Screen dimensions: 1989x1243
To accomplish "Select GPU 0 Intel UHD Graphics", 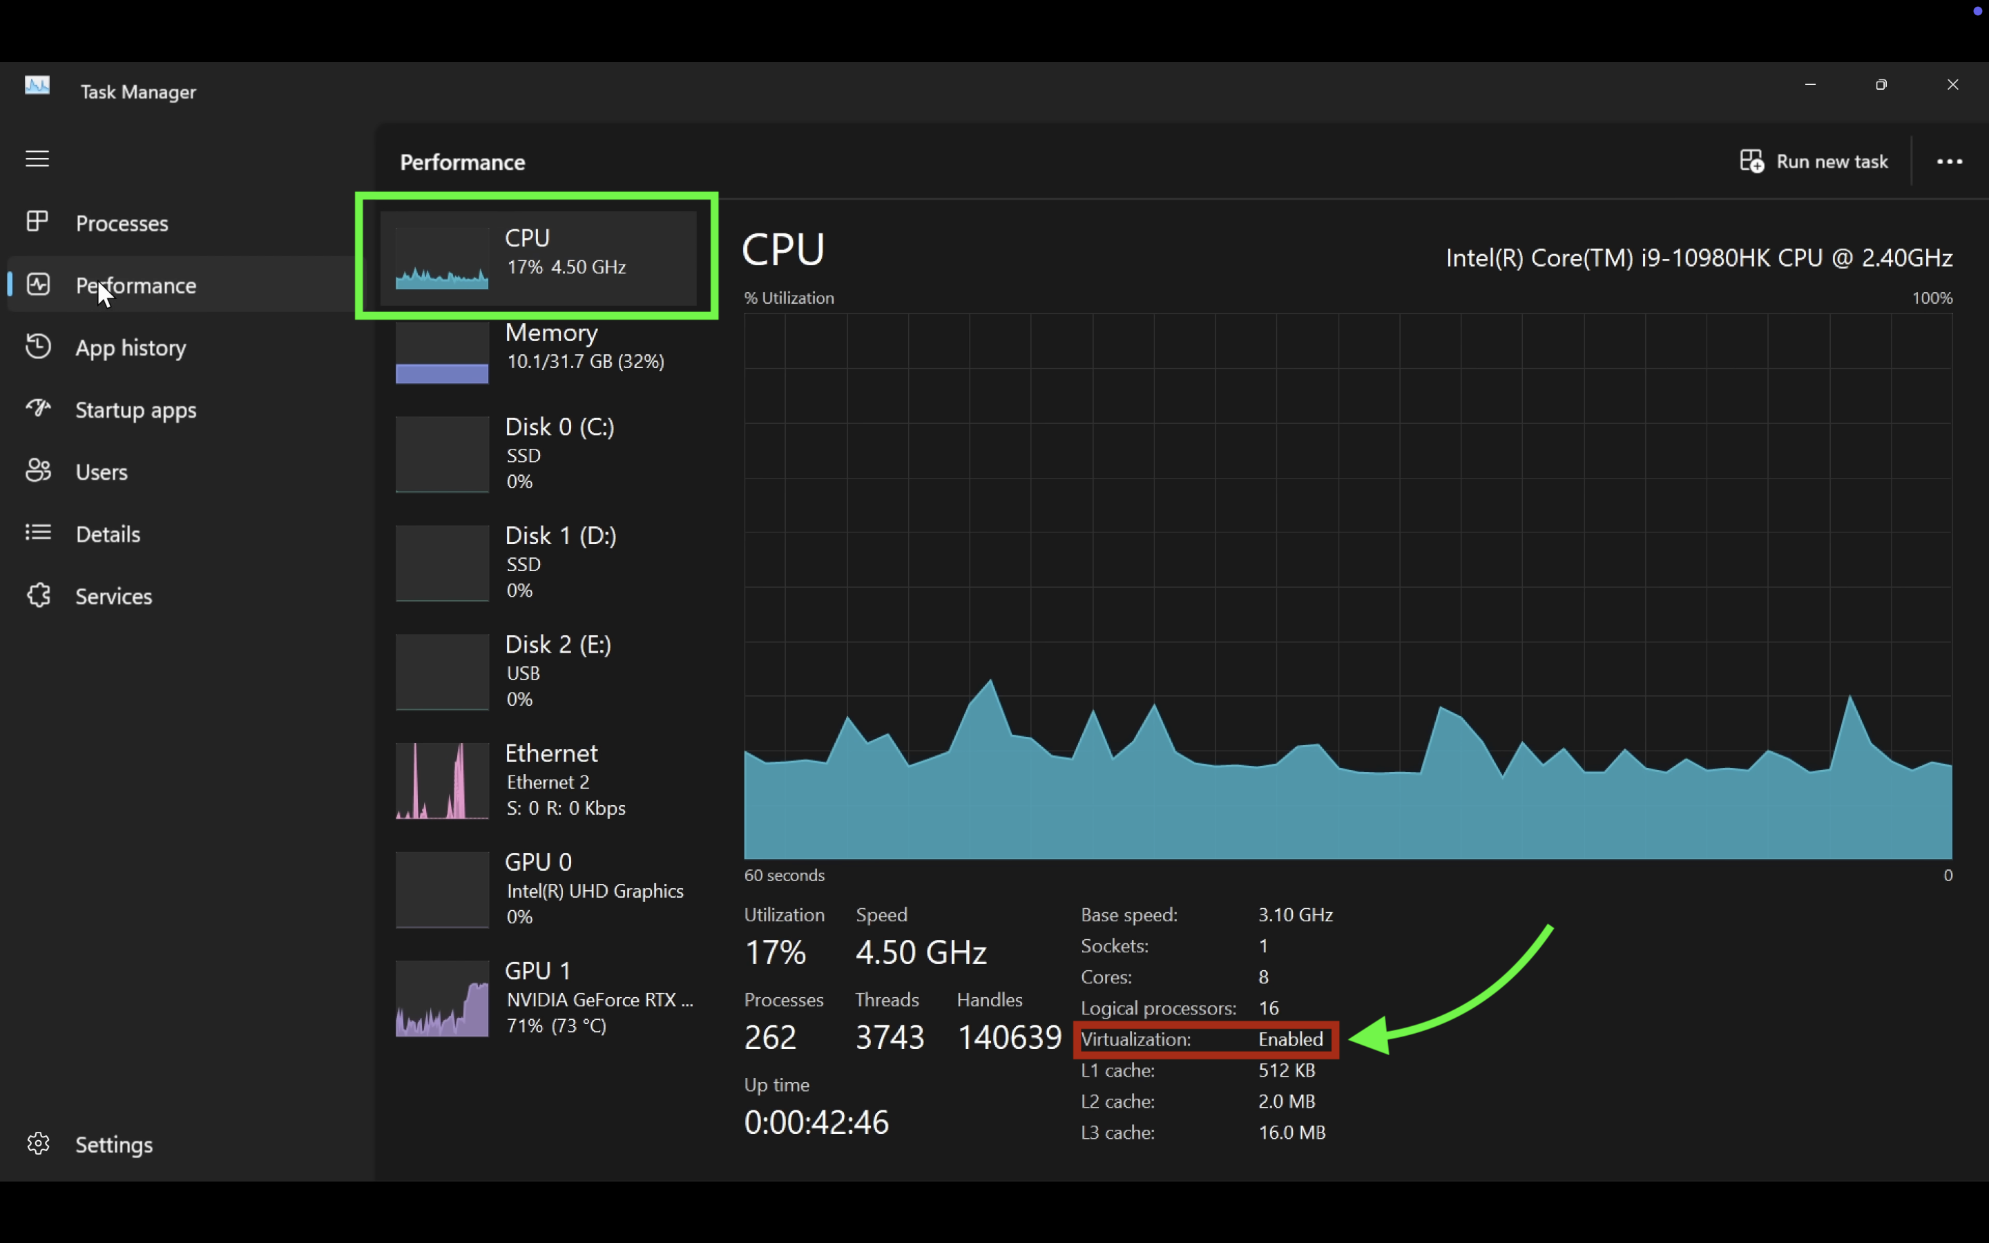I will tap(542, 889).
